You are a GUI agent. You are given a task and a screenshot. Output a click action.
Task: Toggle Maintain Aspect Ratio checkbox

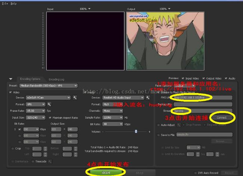tap(50, 117)
